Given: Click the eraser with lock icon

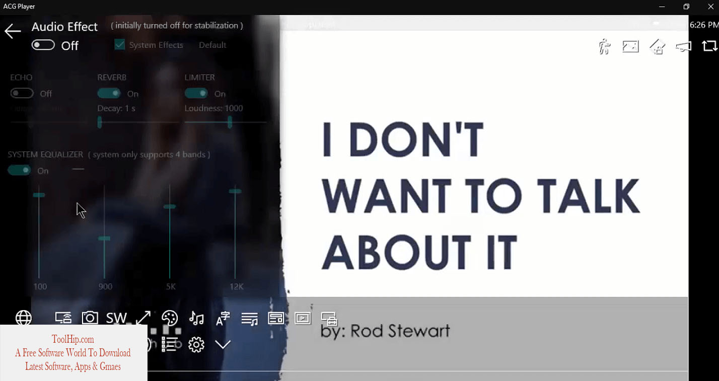Looking at the screenshot, I should [x=657, y=46].
